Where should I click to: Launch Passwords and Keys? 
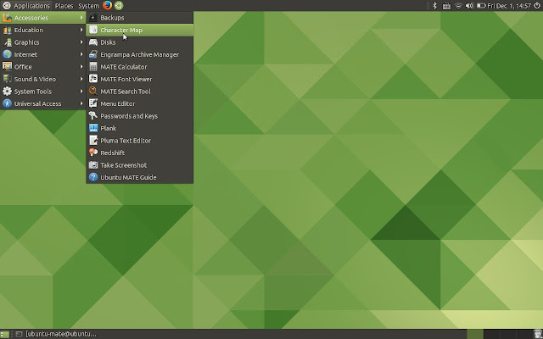point(139,116)
